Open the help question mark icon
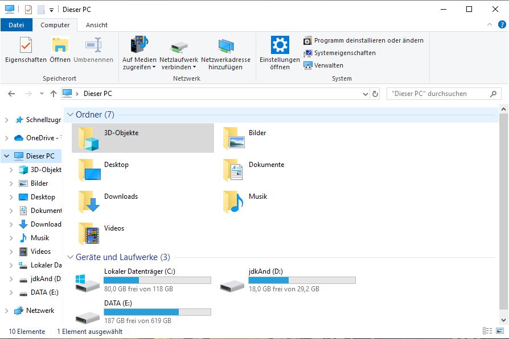The image size is (509, 339). pyautogui.click(x=502, y=24)
